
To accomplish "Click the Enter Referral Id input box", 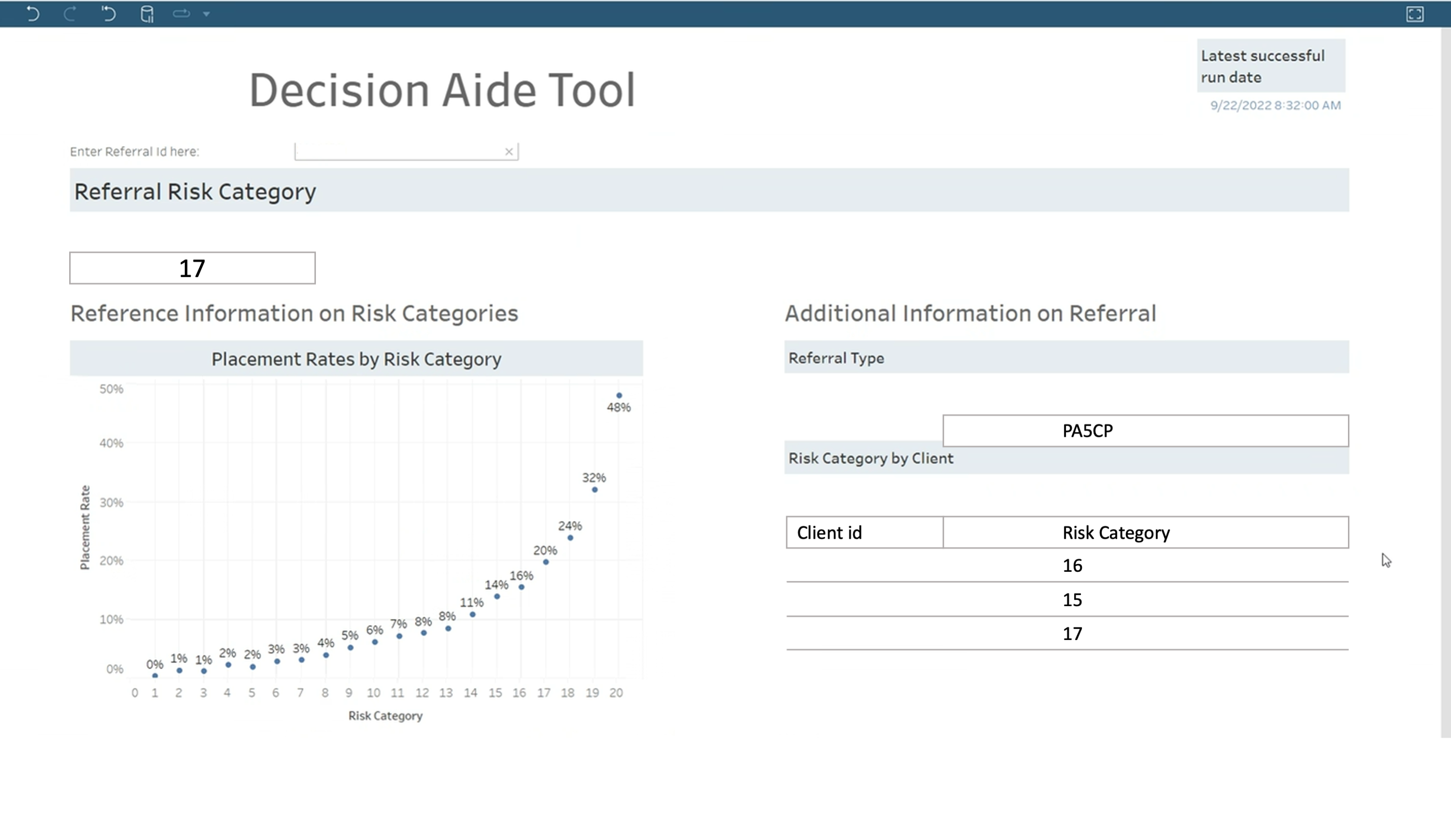I will tap(398, 151).
